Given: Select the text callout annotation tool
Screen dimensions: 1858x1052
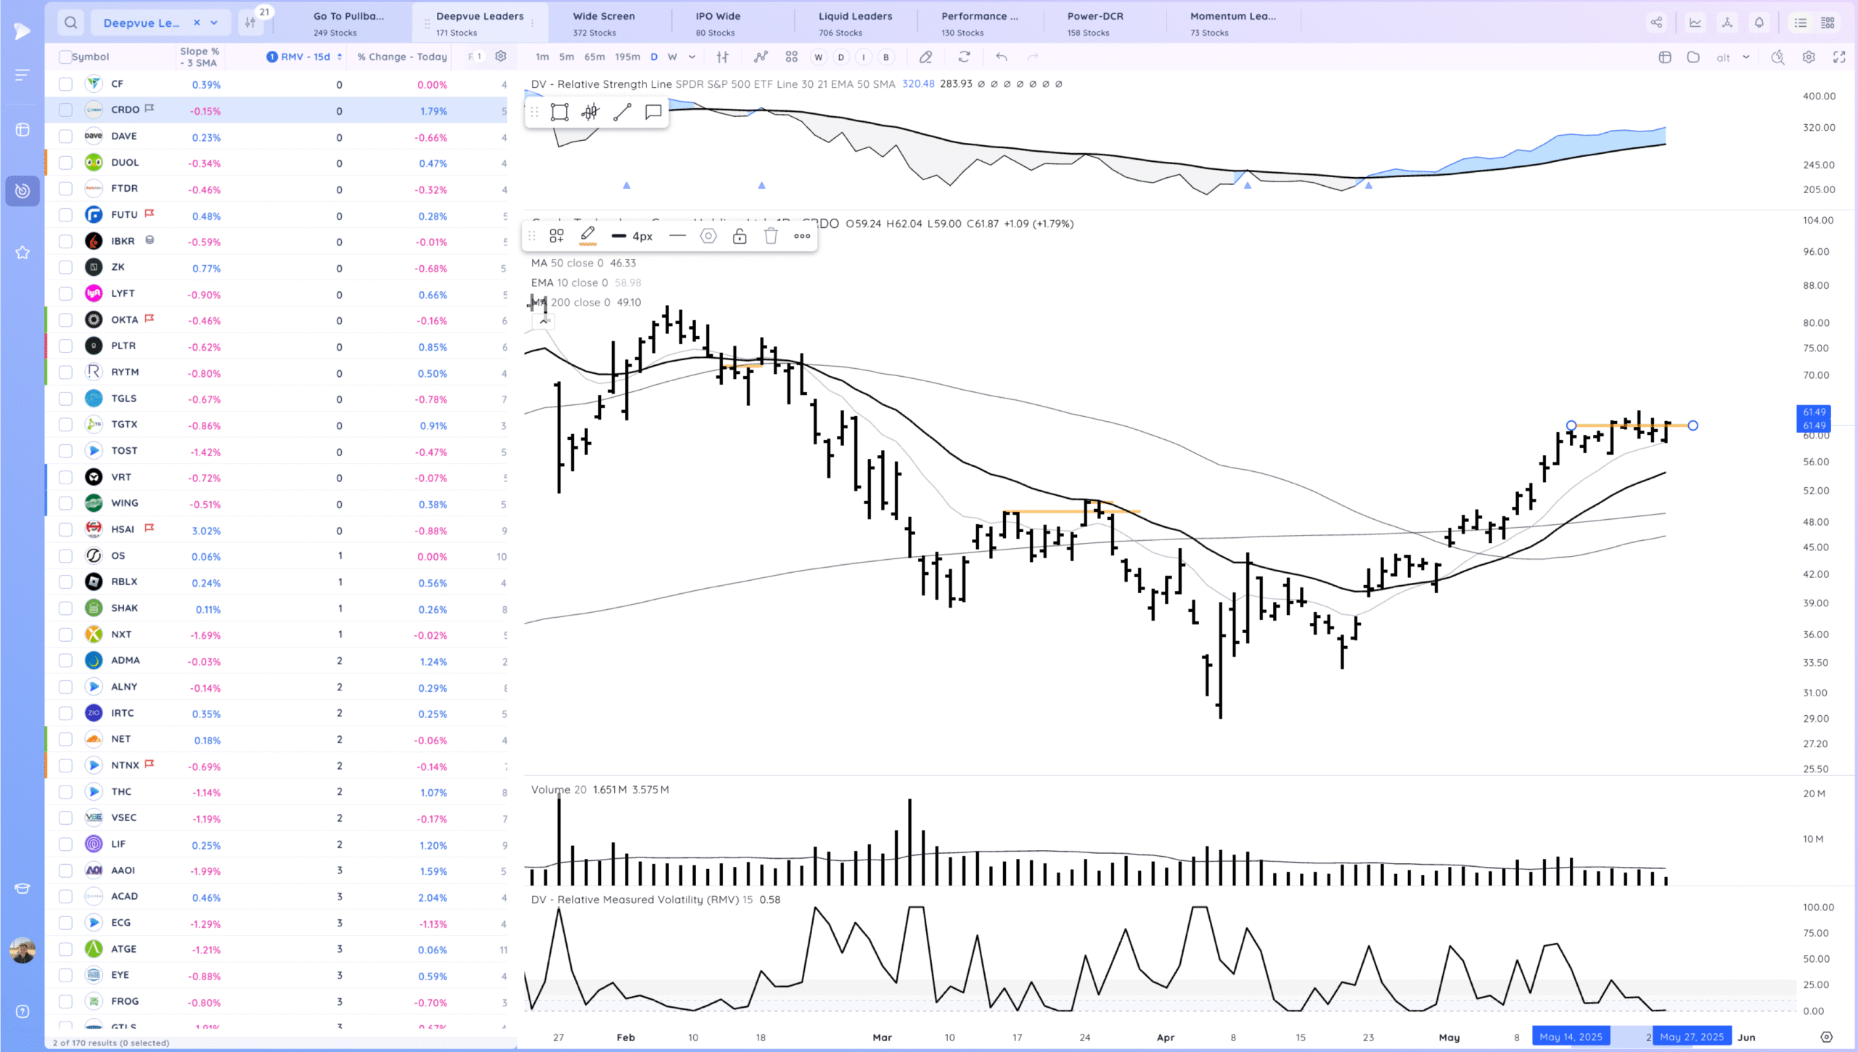Looking at the screenshot, I should tap(652, 111).
